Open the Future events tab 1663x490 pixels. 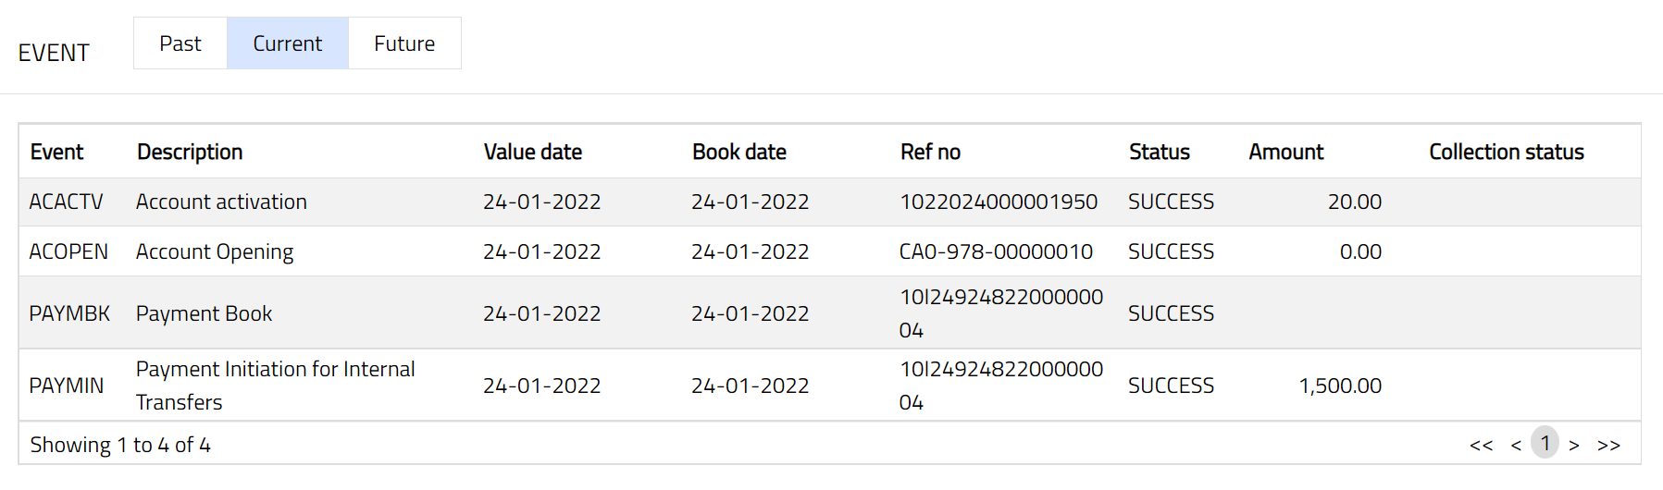[x=404, y=43]
